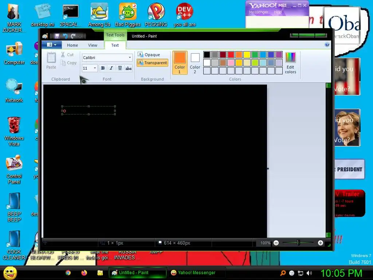Screen dimensions: 373x280
Task: Click the zoom in plus button
Action: click(x=321, y=243)
